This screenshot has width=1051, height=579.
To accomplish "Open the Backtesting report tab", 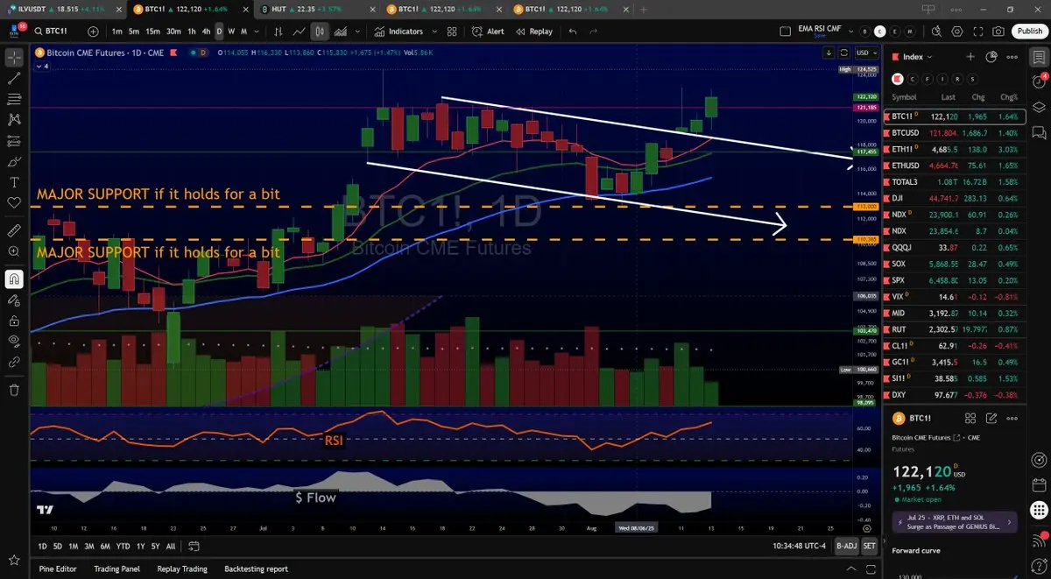I will (256, 568).
